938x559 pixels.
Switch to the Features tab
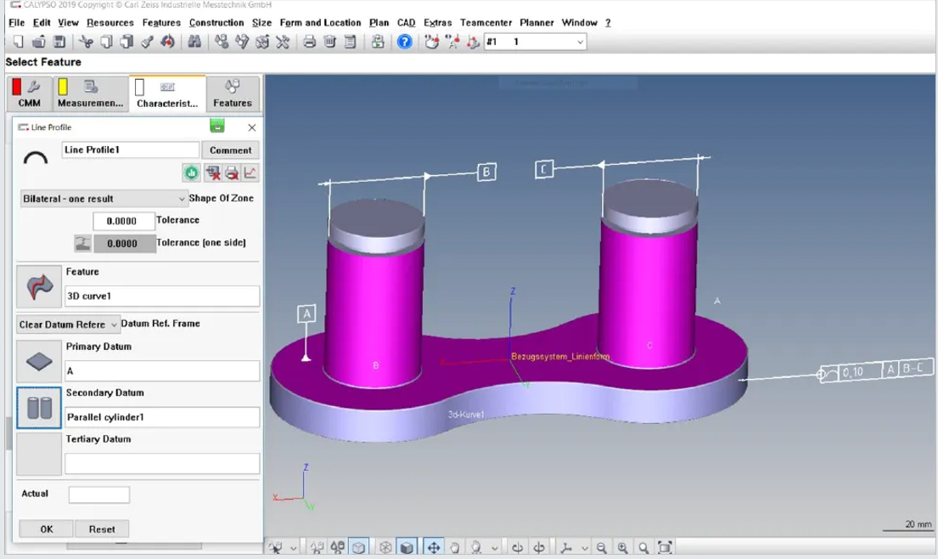233,93
